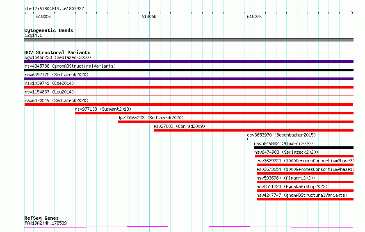Open nsv5511224 (ByrskaBishop2022) label

point(292,187)
